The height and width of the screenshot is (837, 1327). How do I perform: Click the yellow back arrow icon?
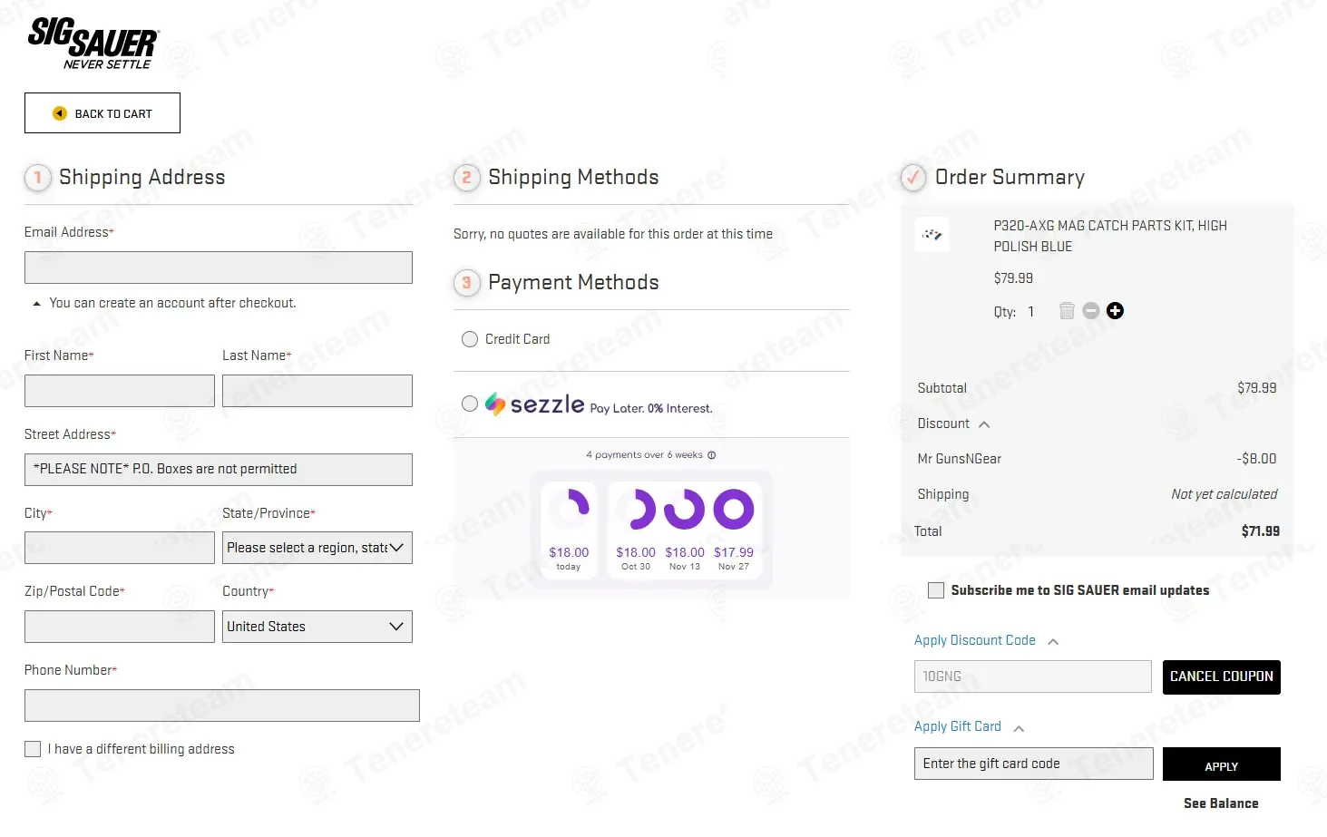tap(60, 113)
